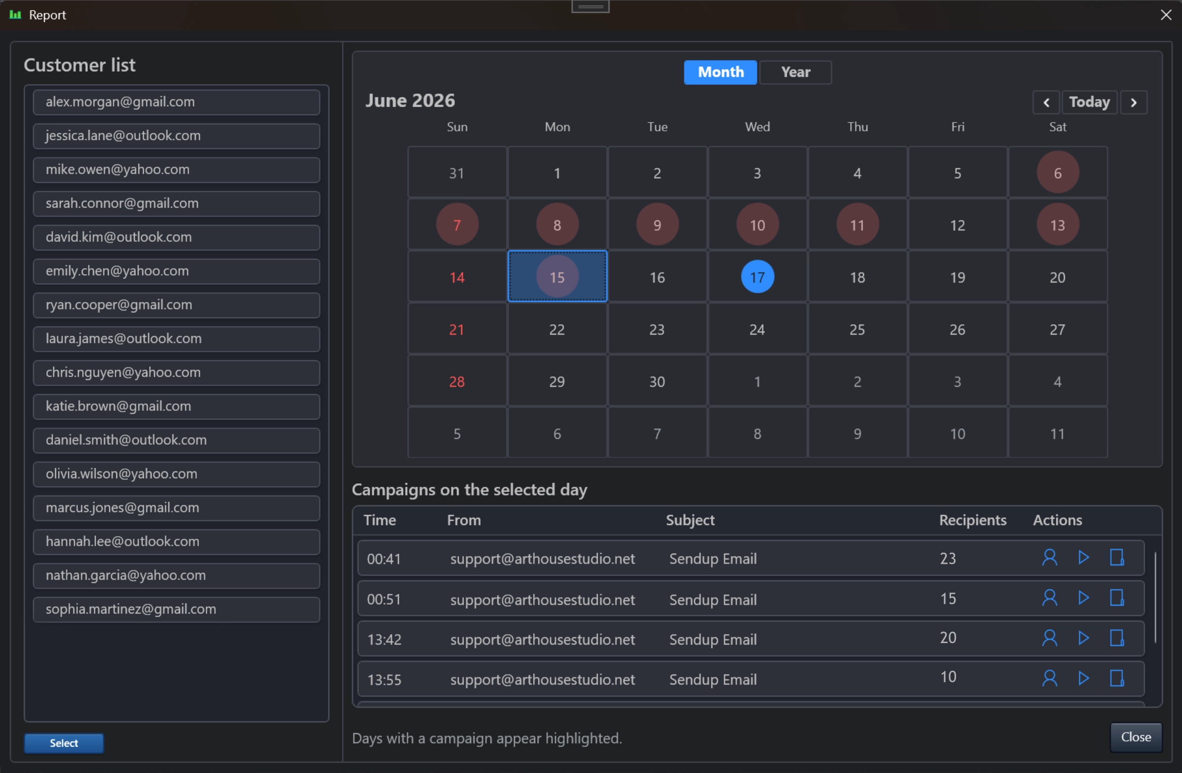Select today's date June 17

[x=757, y=277]
